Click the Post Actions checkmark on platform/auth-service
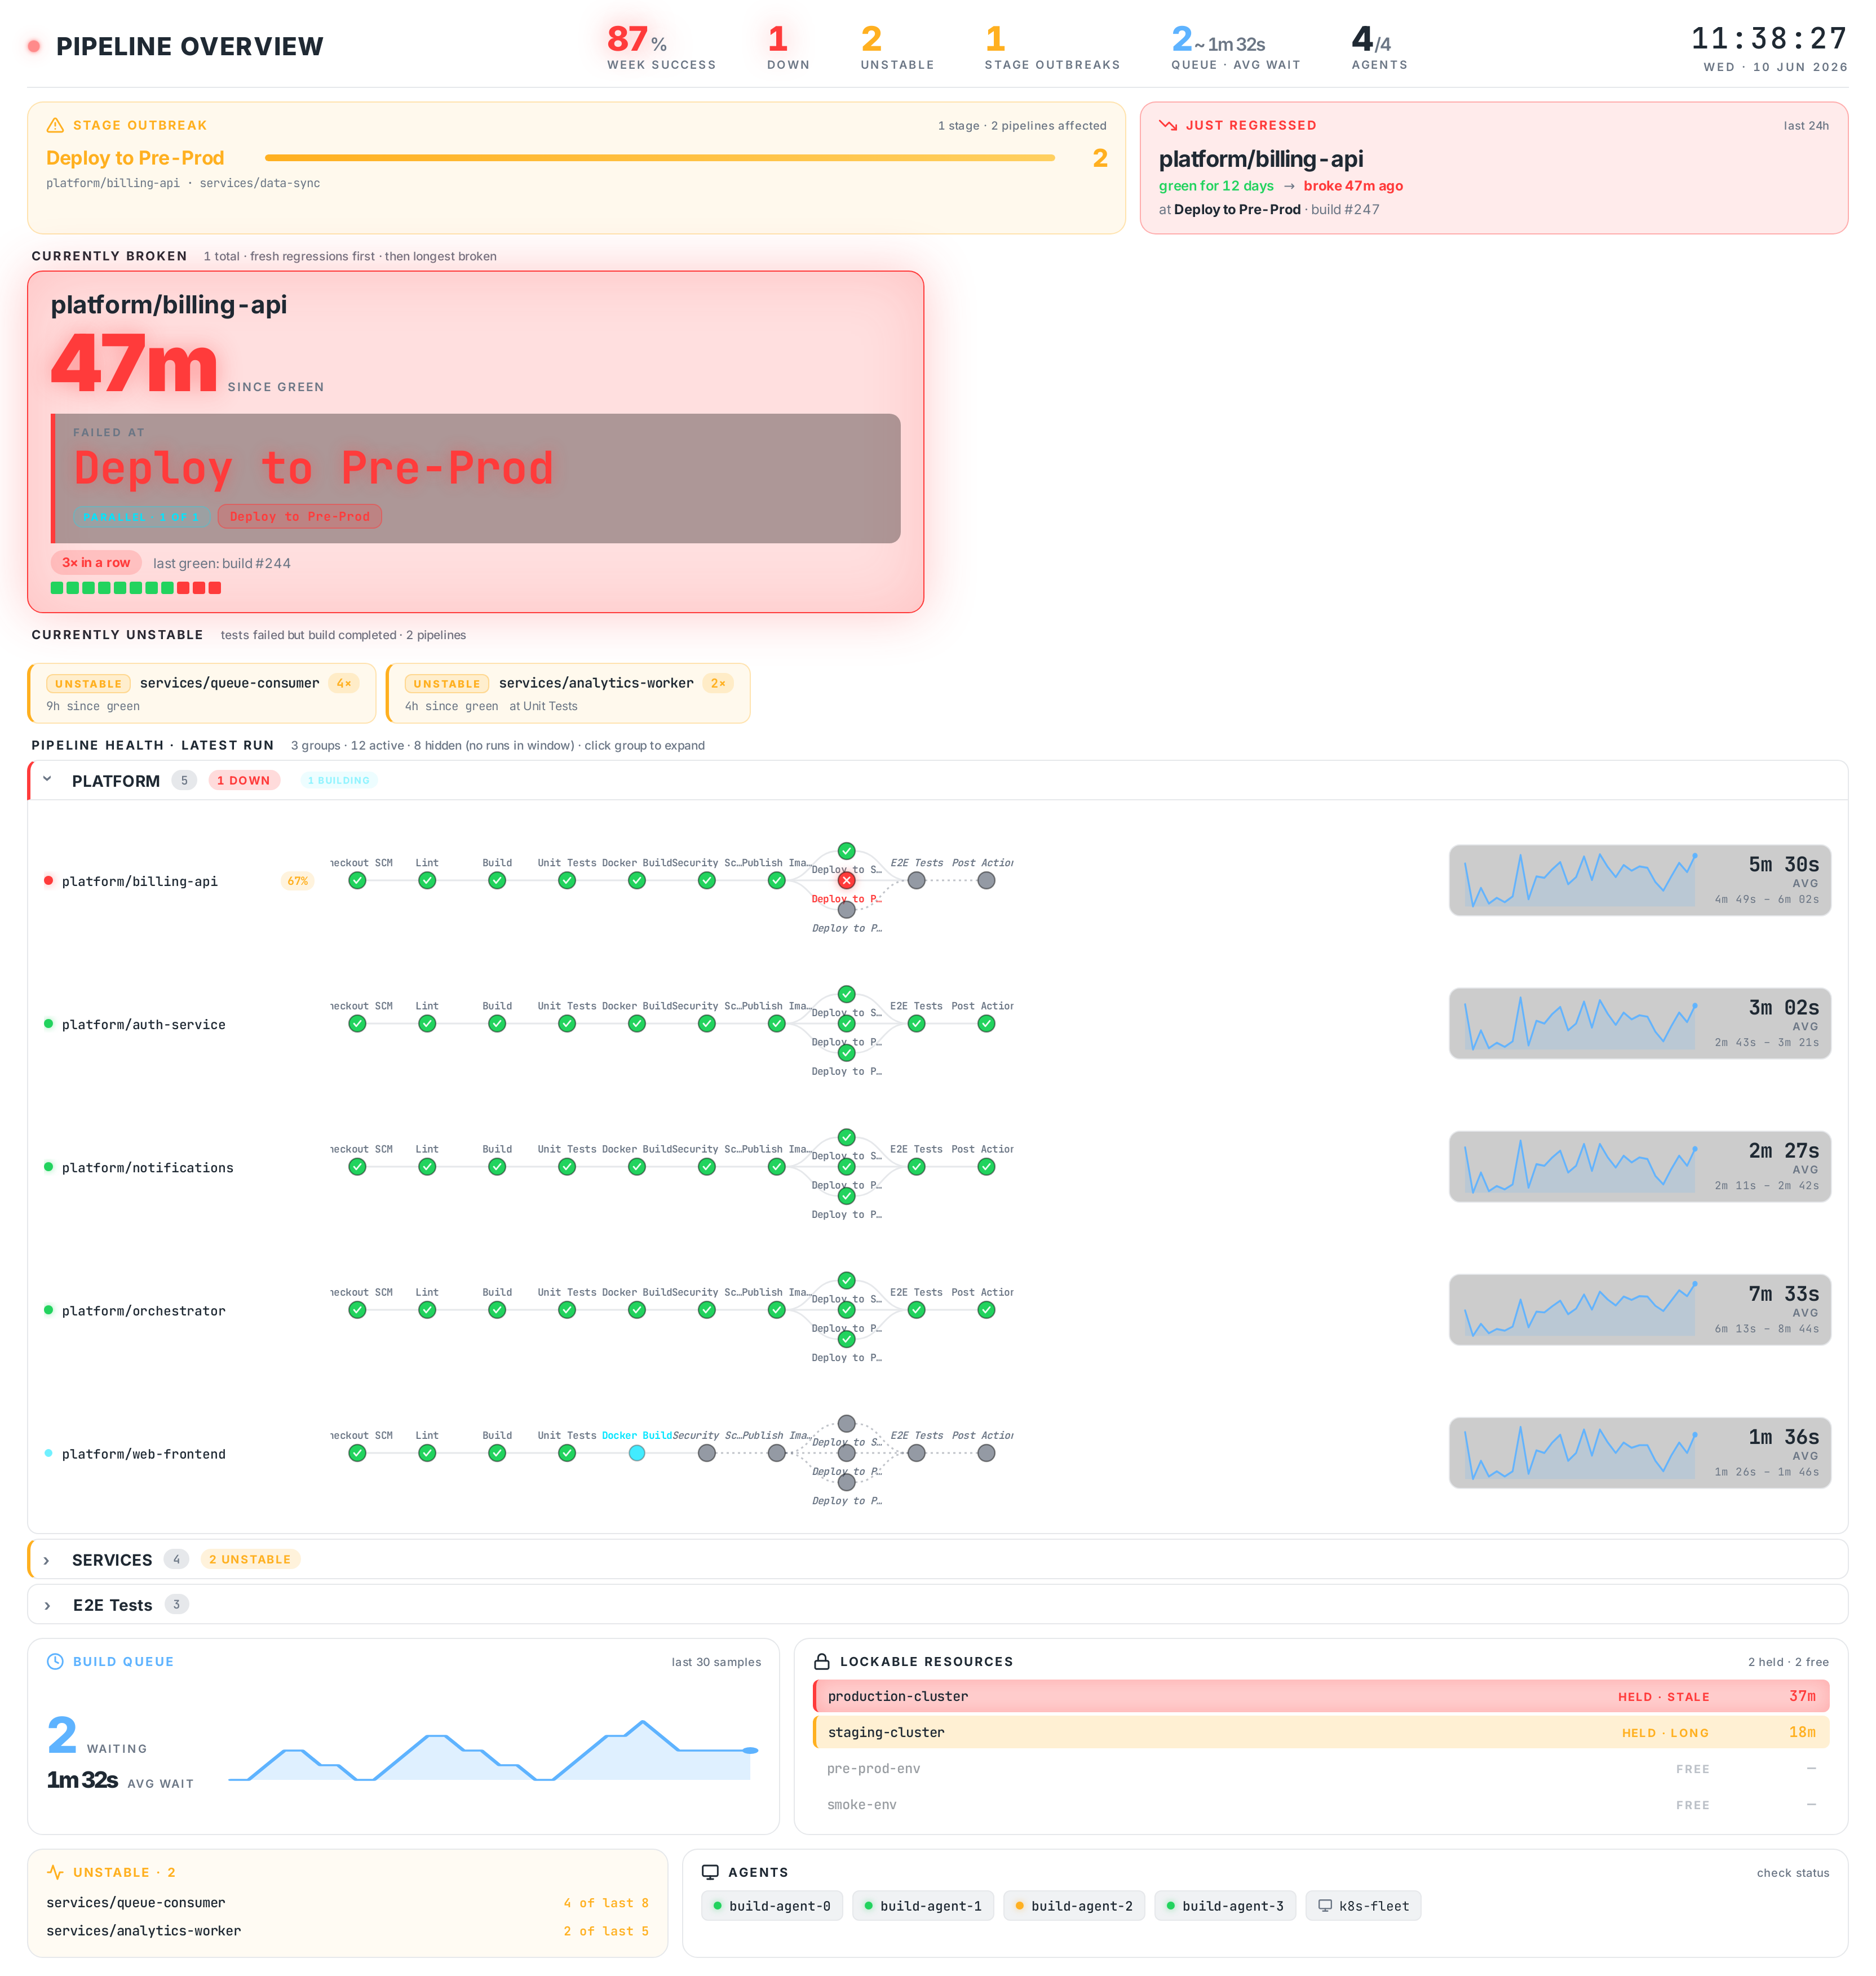Image resolution: width=1876 pixels, height=1976 pixels. (x=986, y=1023)
